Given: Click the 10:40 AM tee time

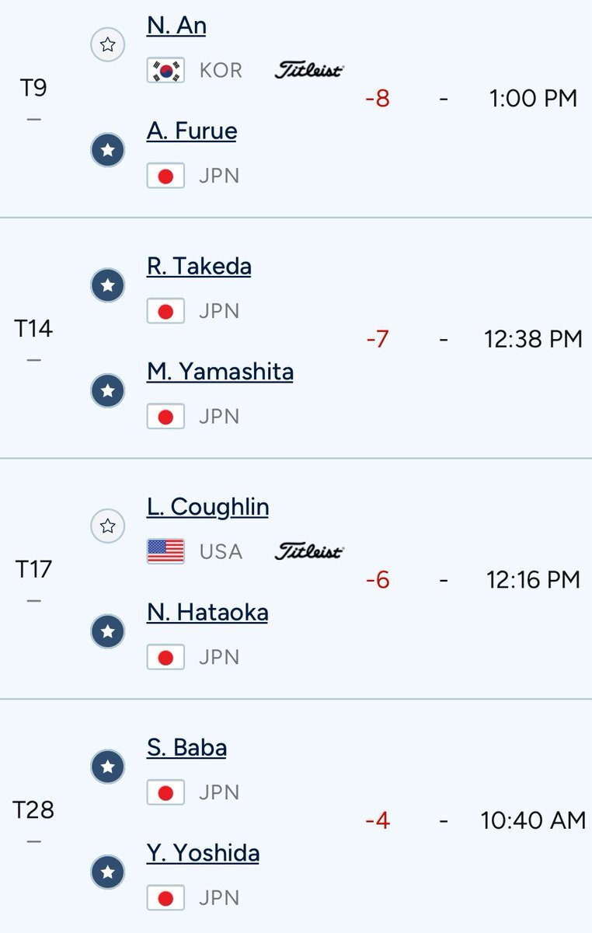Looking at the screenshot, I should (x=533, y=820).
